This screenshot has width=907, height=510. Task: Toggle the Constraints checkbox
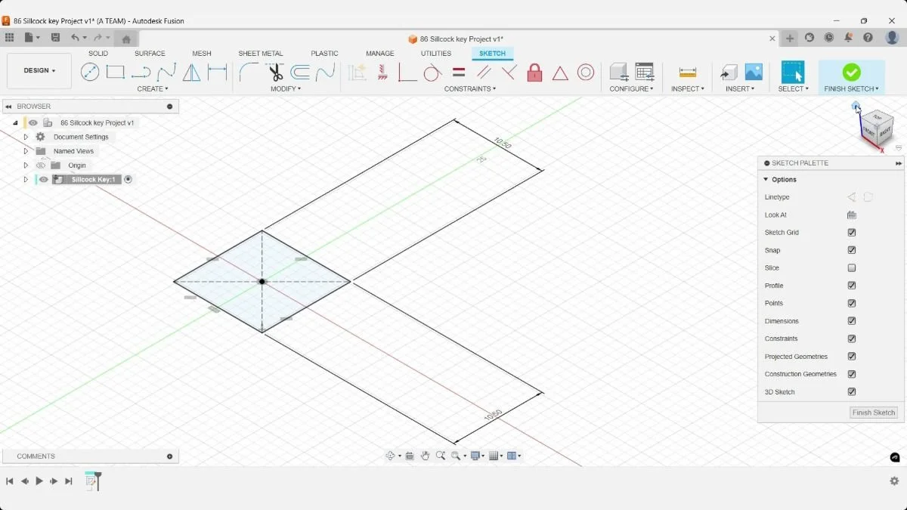[852, 338]
